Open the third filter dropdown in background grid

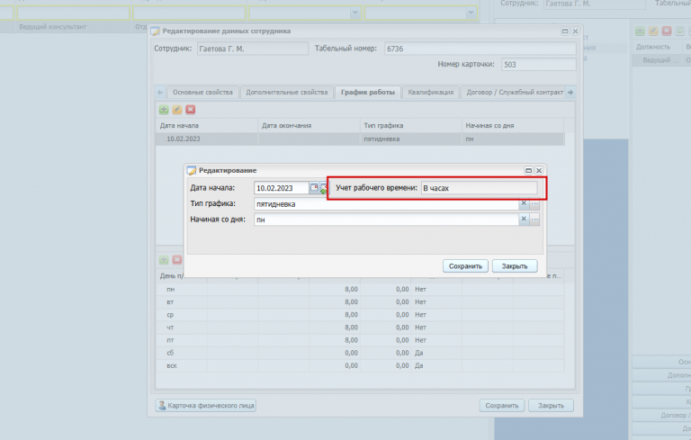(x=355, y=13)
